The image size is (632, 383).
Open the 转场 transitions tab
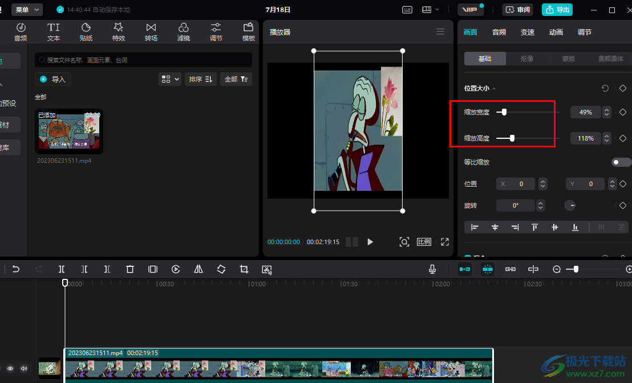151,32
